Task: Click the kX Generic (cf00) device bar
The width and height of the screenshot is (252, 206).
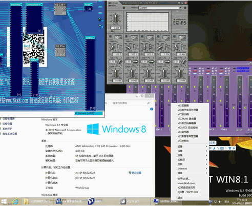Action: click(89, 113)
